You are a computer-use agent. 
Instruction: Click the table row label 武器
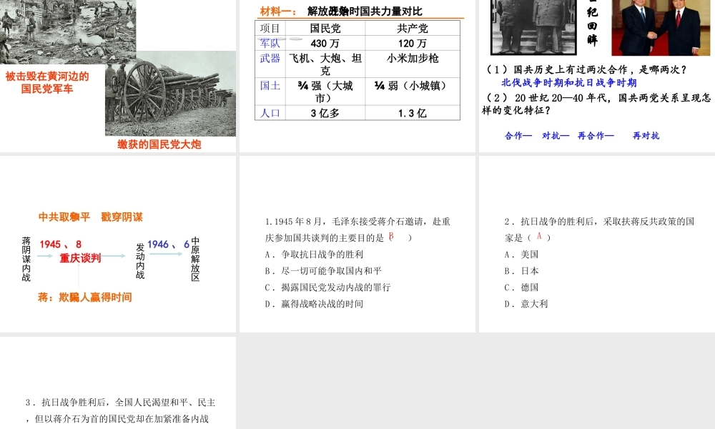270,59
